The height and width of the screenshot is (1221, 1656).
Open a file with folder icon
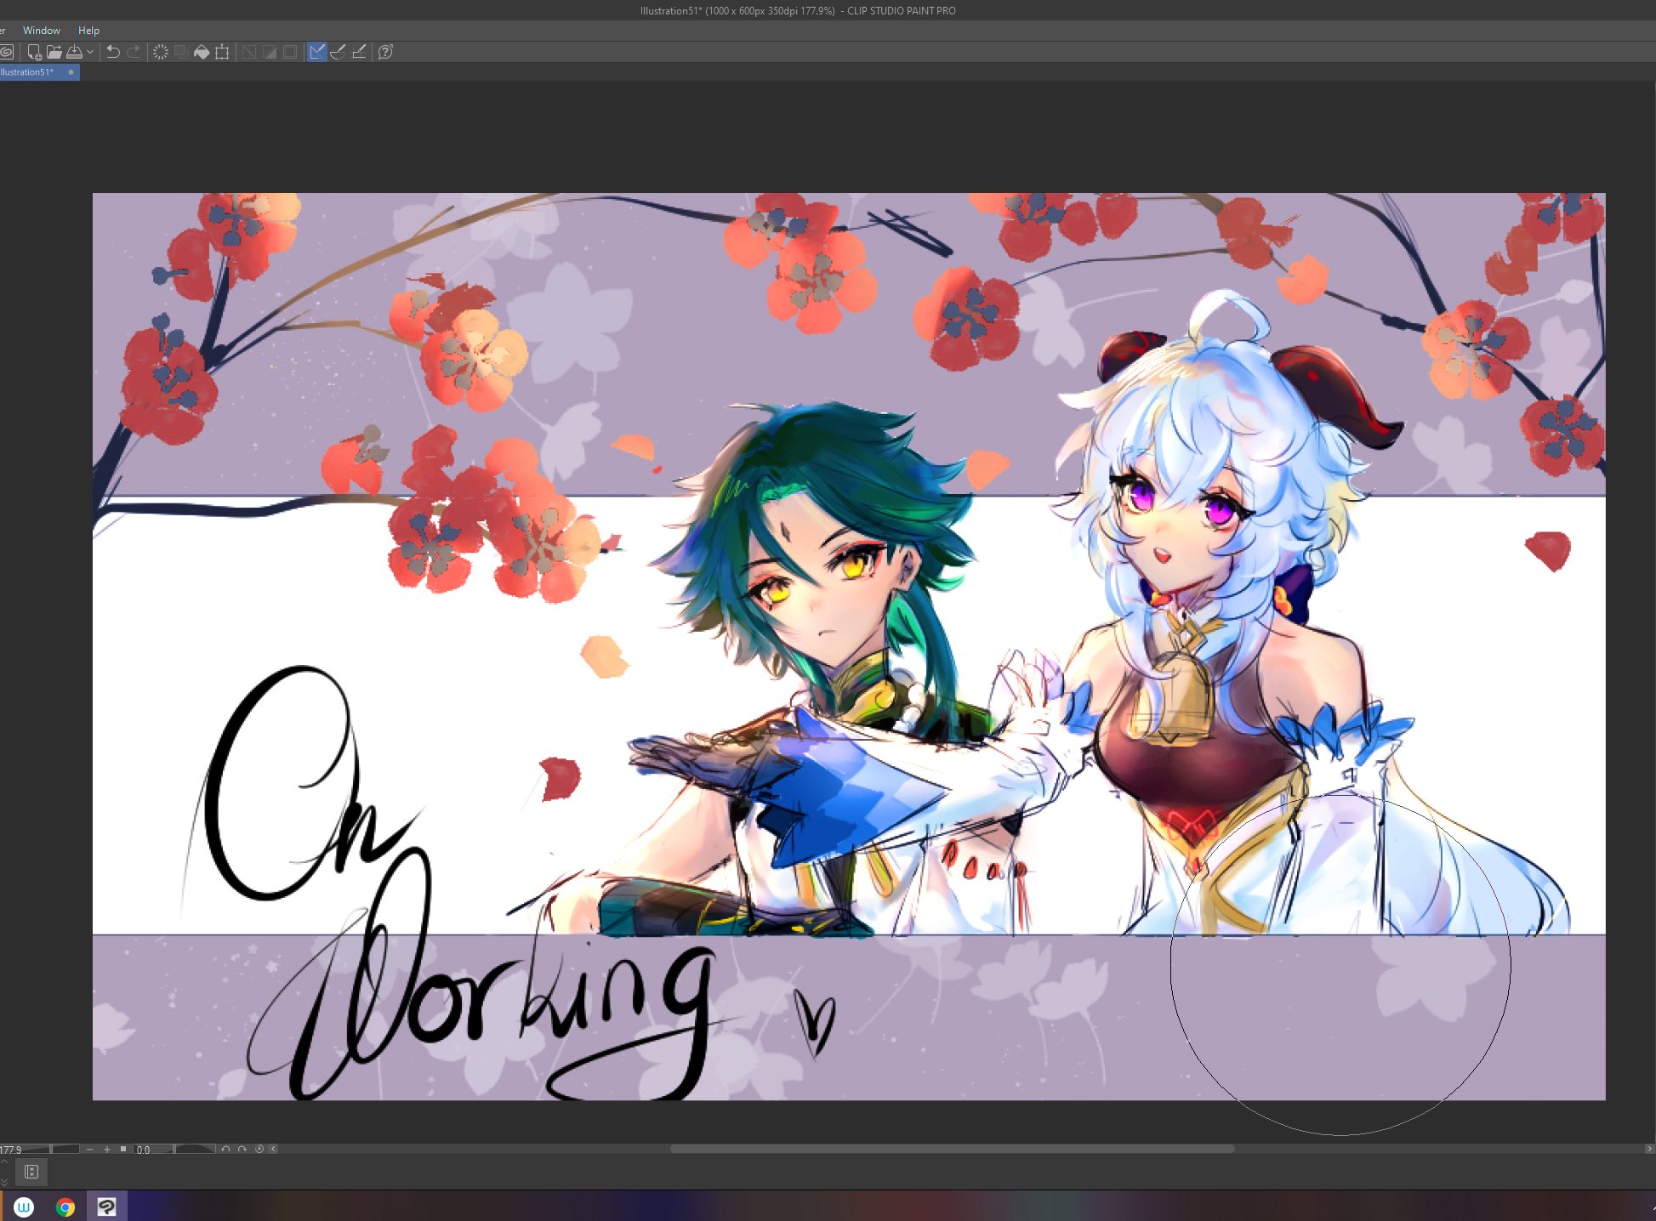pos(54,52)
